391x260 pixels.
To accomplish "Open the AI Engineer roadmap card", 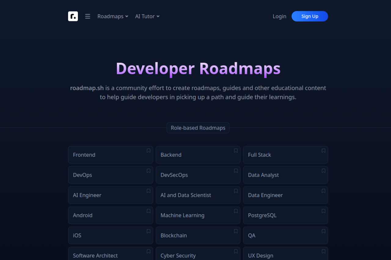I will pos(111,195).
